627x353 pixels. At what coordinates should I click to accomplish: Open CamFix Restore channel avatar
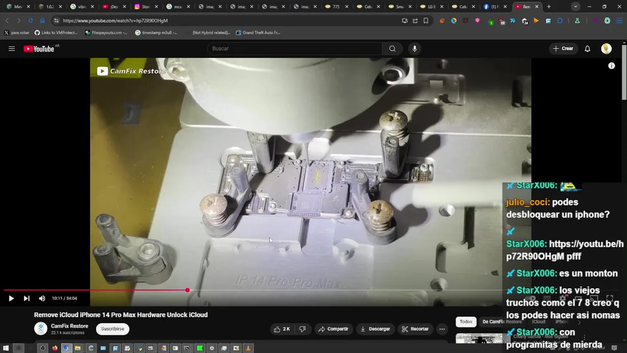pyautogui.click(x=41, y=329)
